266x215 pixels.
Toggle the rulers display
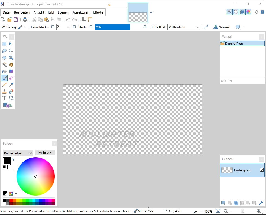click(90, 19)
